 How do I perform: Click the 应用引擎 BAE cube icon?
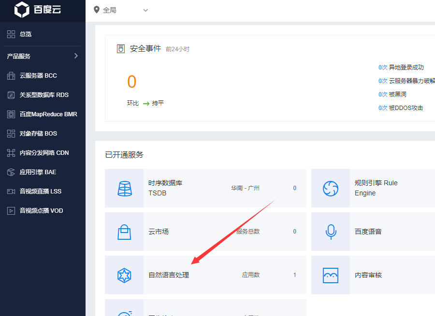point(11,172)
